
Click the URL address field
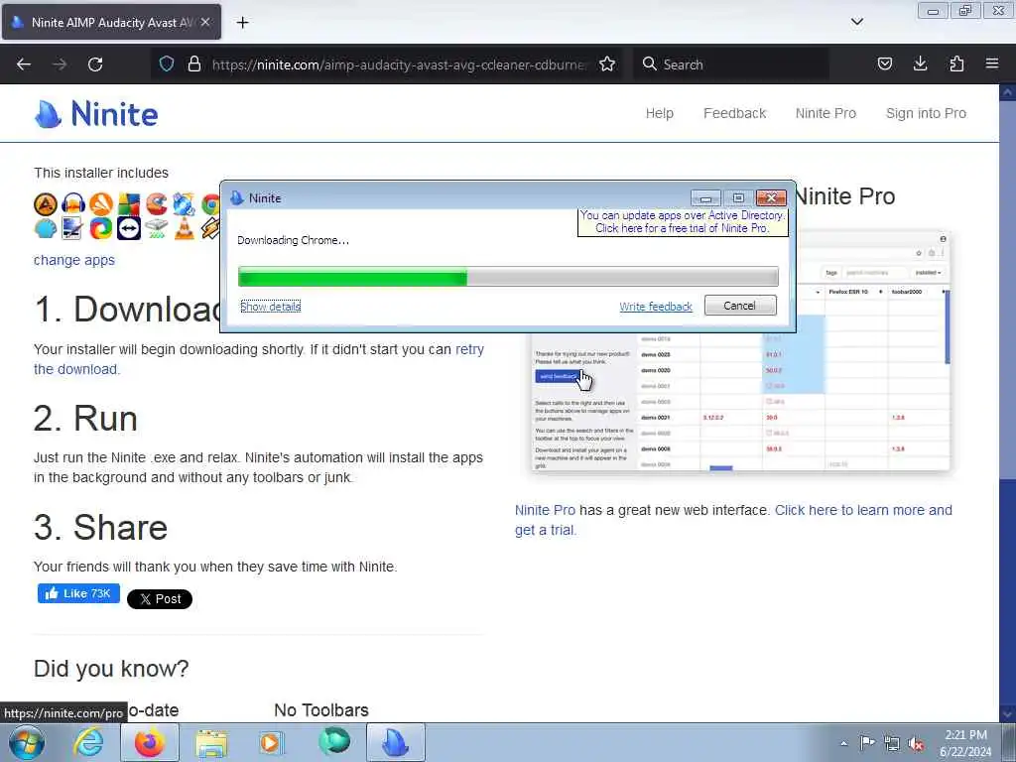point(399,64)
